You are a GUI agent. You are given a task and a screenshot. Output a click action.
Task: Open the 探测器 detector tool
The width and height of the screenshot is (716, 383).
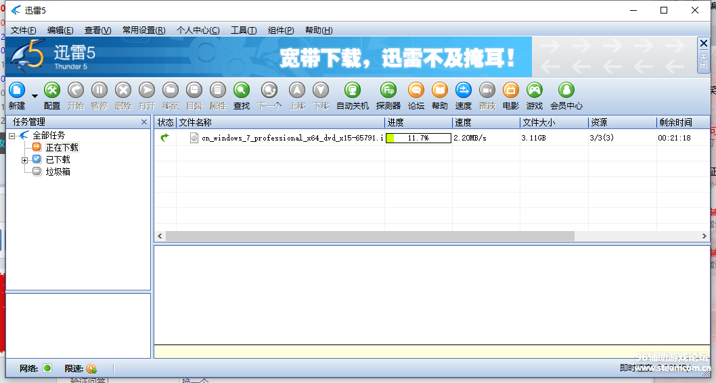(x=388, y=91)
